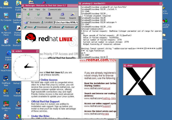Viewport: 172px width, 120px height.
Task: Follow the redhat.com errata link
Action: click(106, 114)
